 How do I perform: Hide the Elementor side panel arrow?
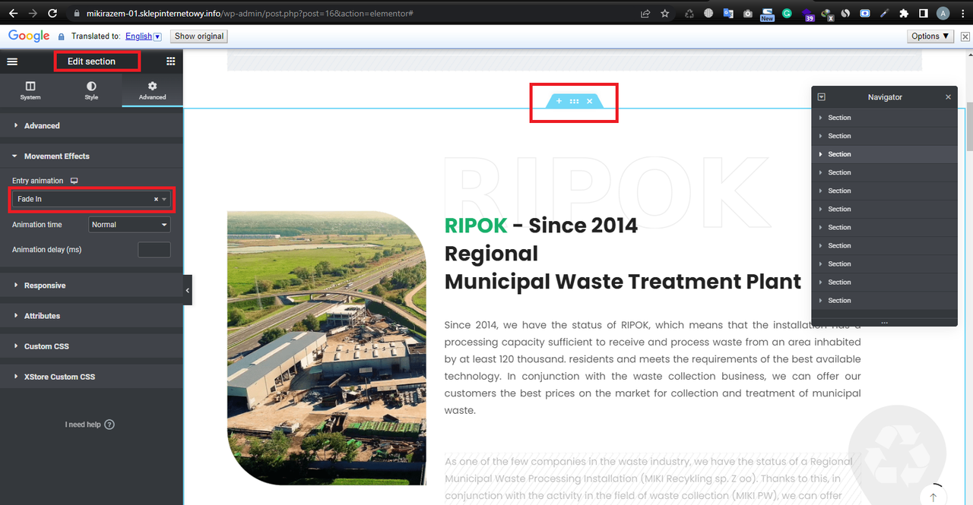pyautogui.click(x=188, y=290)
